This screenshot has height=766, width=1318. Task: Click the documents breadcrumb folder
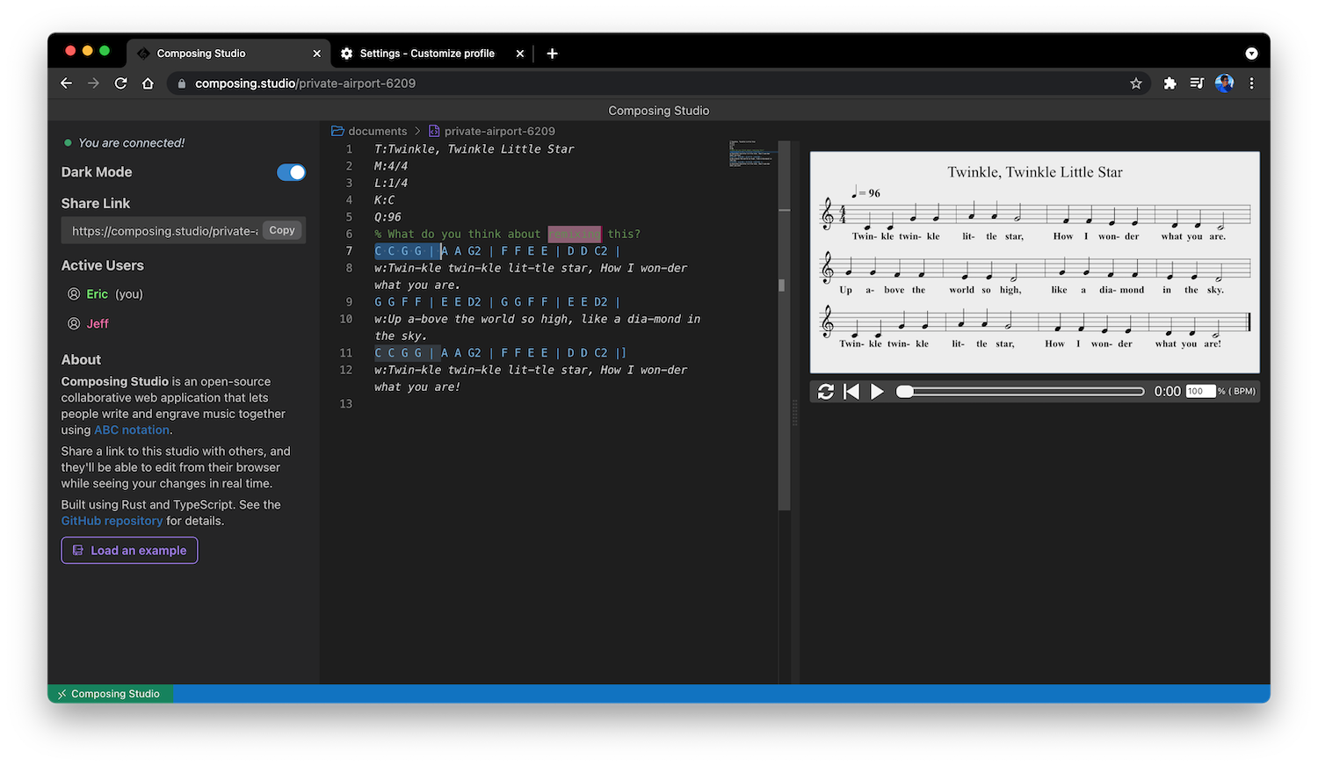377,131
